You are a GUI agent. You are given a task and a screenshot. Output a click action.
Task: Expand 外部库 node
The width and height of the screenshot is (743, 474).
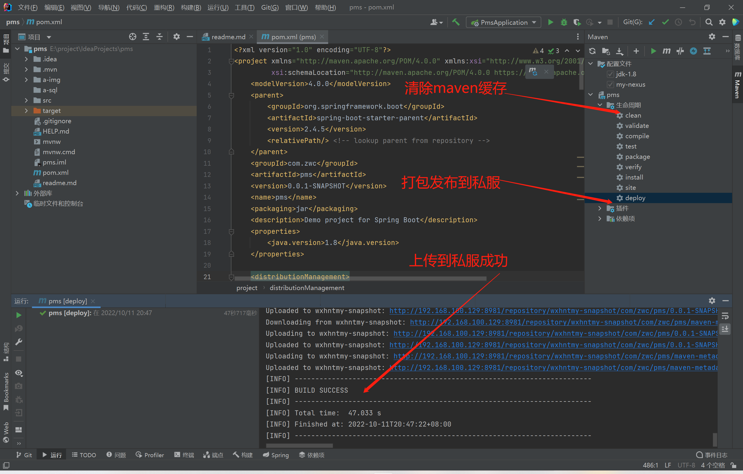coord(17,193)
